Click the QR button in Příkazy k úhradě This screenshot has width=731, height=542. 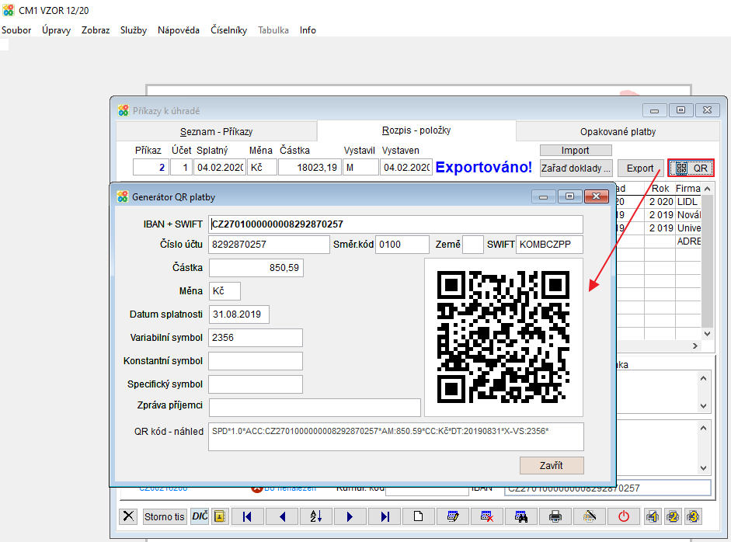click(691, 169)
